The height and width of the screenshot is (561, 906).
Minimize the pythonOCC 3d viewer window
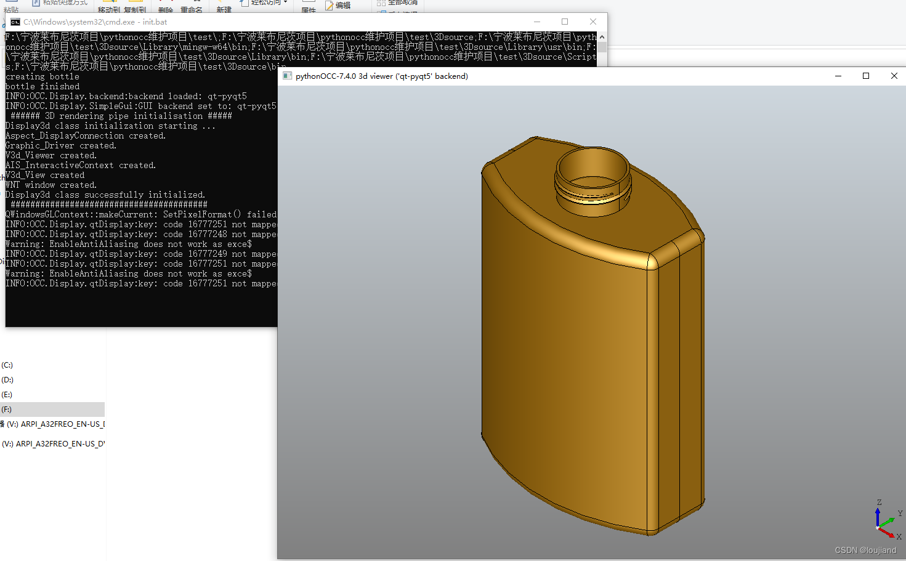pyautogui.click(x=838, y=76)
